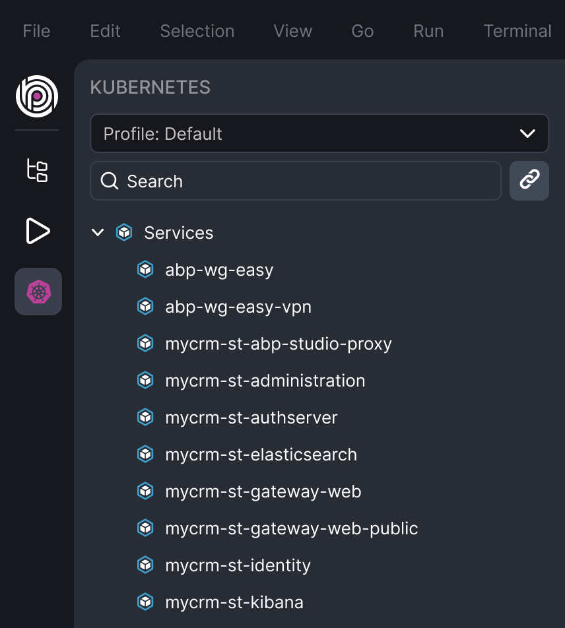Click the Services group cube icon
Image resolution: width=565 pixels, height=628 pixels.
point(124,233)
